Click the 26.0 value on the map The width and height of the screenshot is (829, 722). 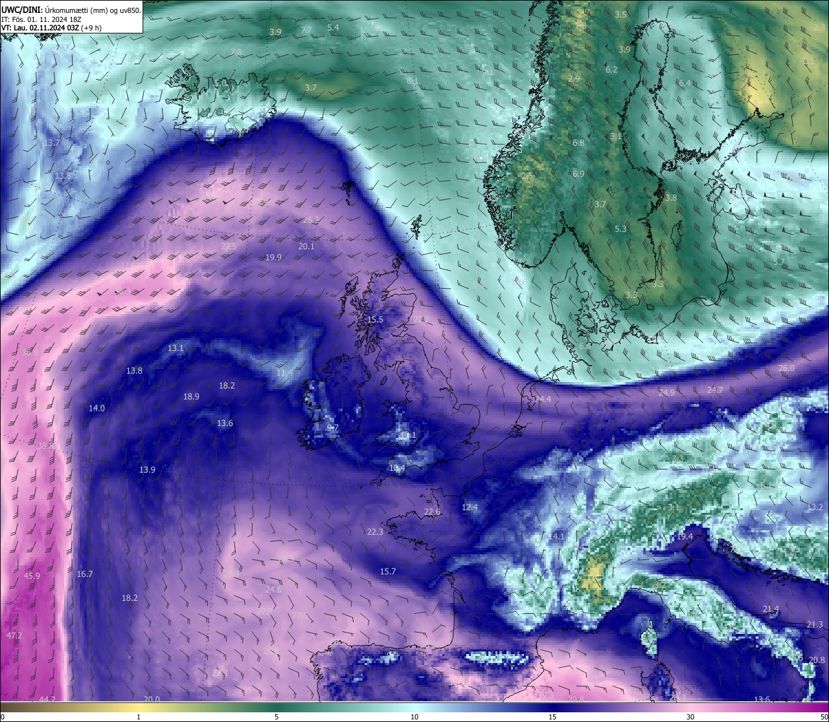(786, 368)
